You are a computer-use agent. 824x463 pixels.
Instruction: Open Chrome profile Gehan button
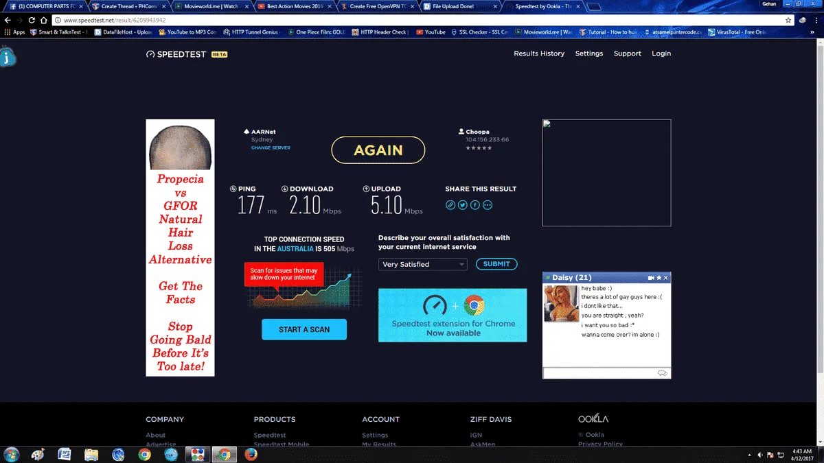pos(769,3)
